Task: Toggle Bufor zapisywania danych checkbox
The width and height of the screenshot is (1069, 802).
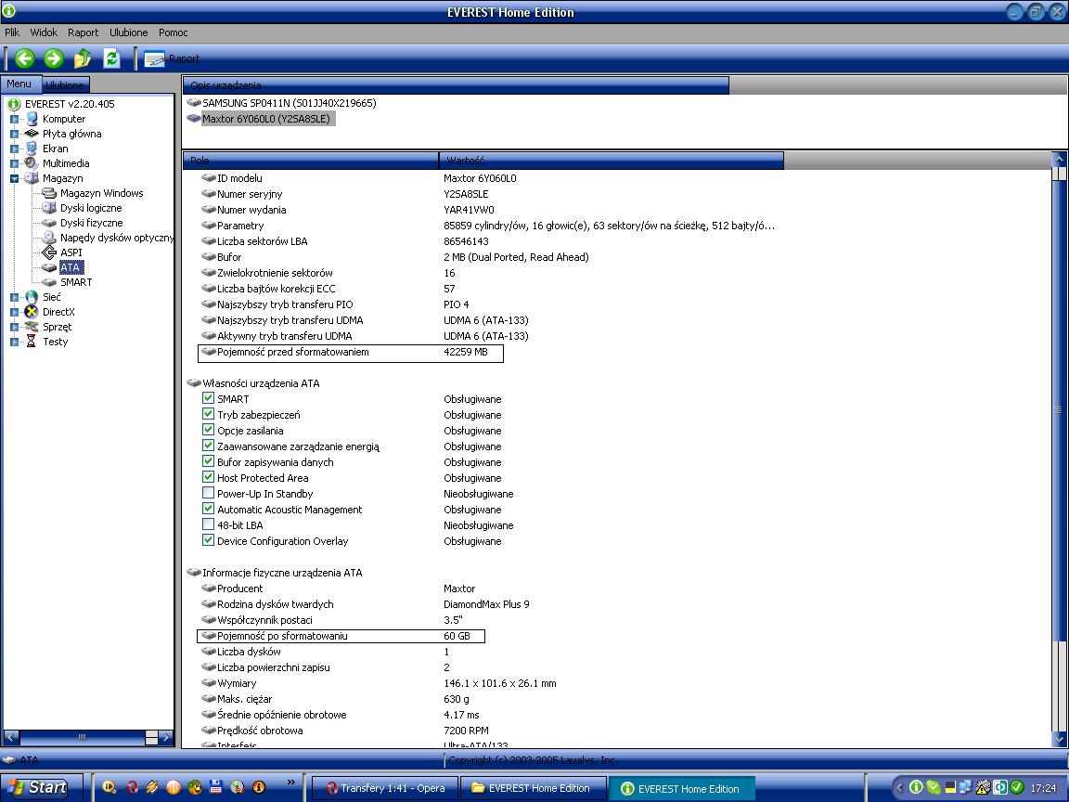Action: 209,461
